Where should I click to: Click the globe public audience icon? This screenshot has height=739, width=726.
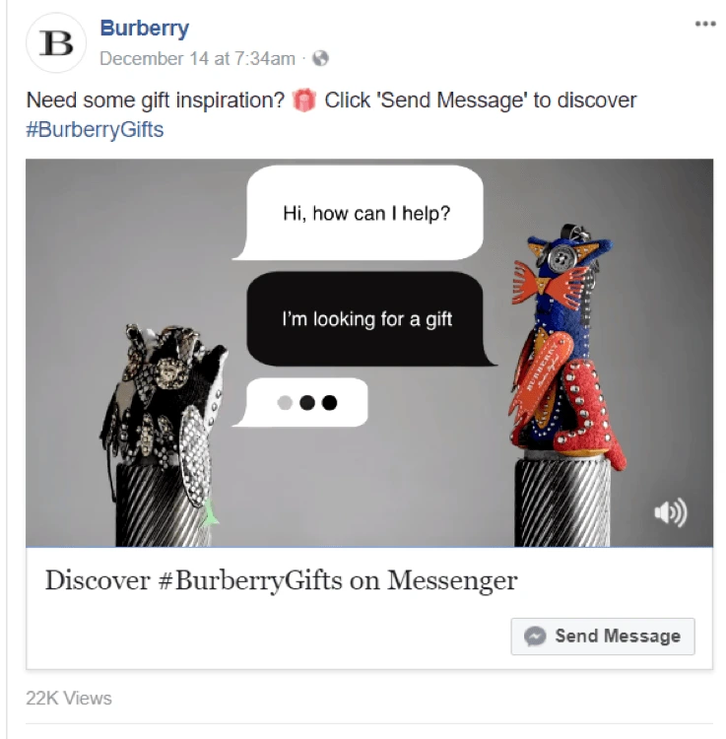[320, 58]
